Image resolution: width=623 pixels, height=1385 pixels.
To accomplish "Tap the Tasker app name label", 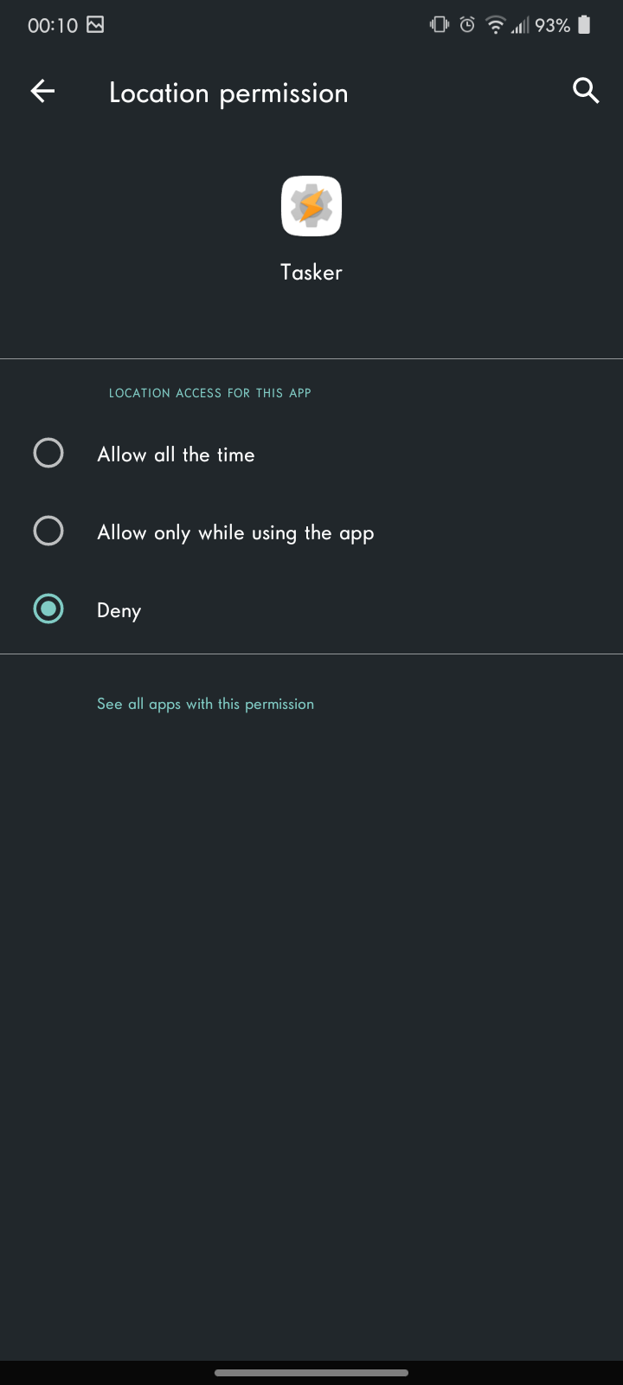I will pyautogui.click(x=311, y=272).
